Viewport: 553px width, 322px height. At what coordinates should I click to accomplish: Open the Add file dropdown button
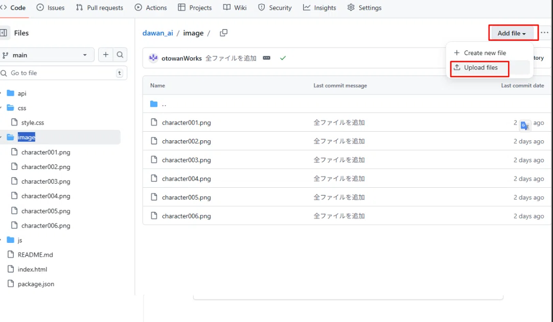point(512,33)
